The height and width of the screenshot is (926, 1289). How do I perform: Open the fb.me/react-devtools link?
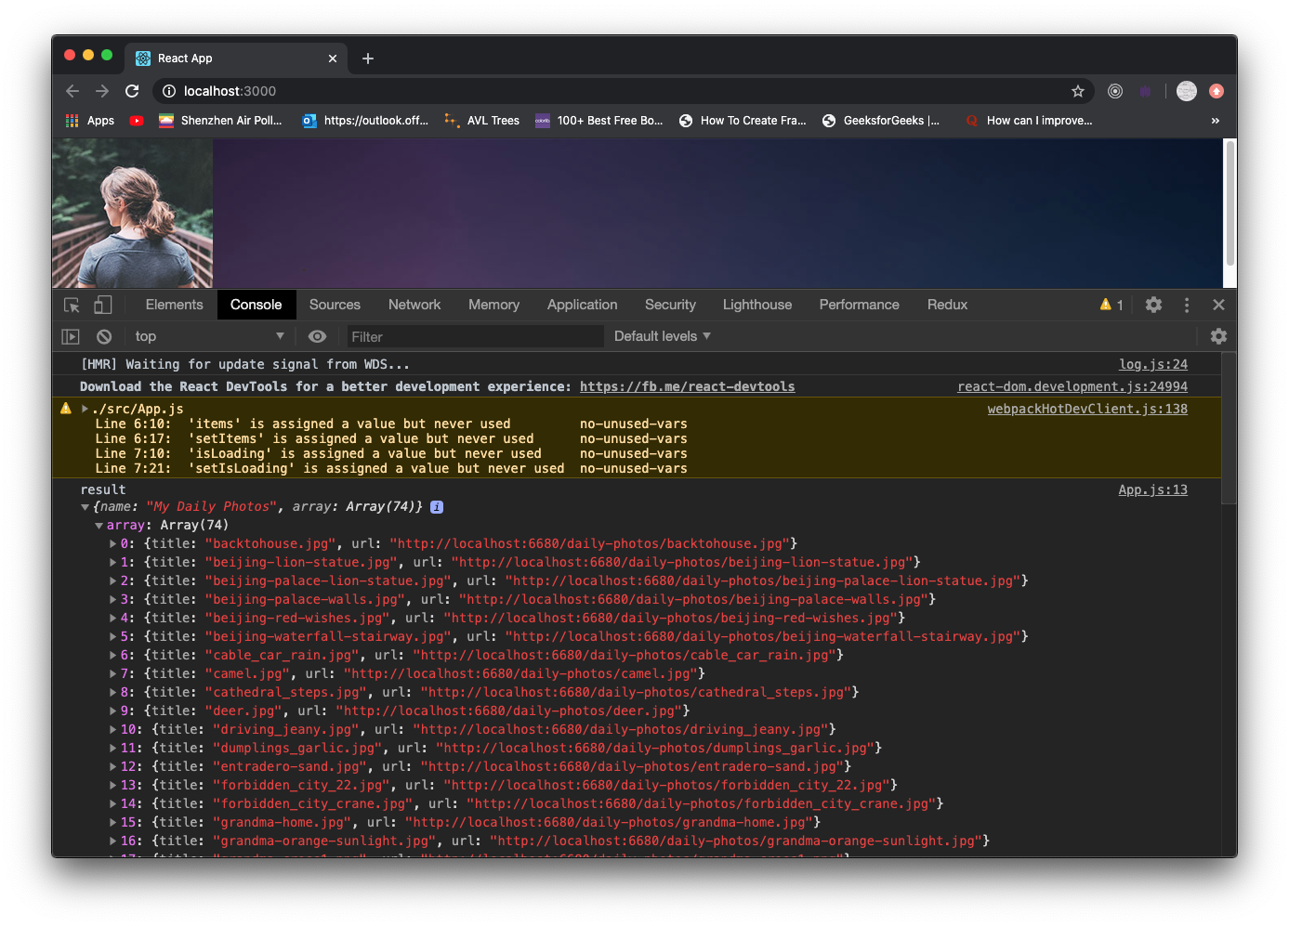coord(687,386)
